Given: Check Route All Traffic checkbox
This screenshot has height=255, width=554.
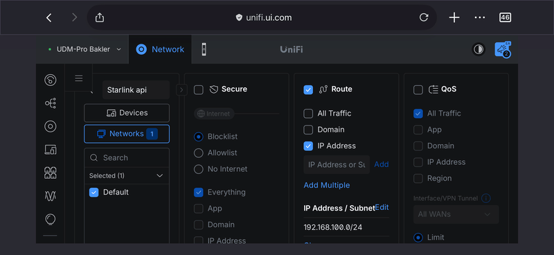Looking at the screenshot, I should point(308,114).
